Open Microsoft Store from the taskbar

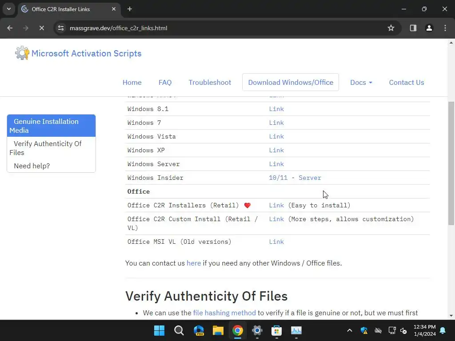(276, 330)
